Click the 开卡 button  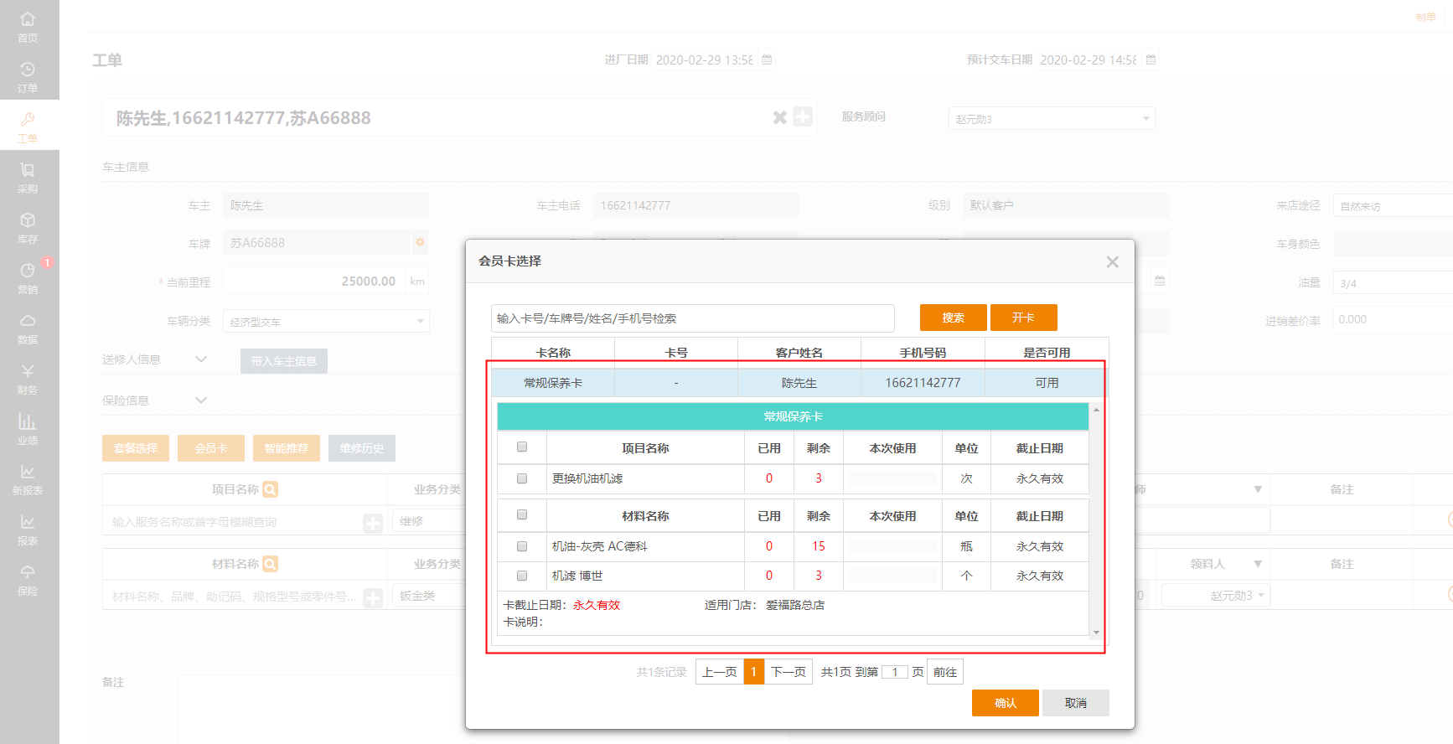[1024, 318]
